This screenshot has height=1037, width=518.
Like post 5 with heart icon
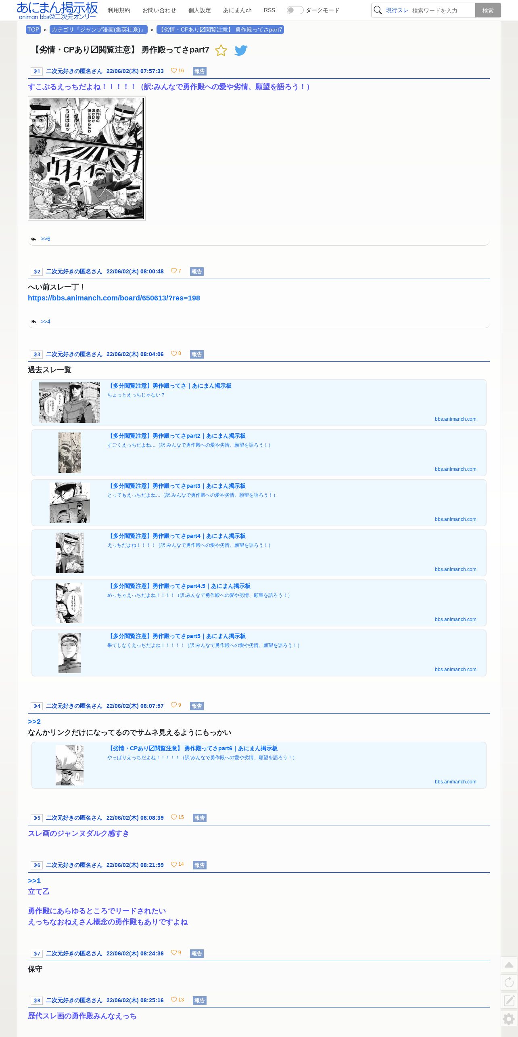(174, 817)
